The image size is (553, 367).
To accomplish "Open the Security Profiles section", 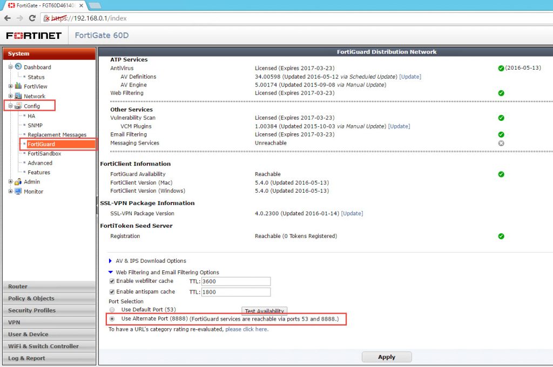I will tap(32, 310).
